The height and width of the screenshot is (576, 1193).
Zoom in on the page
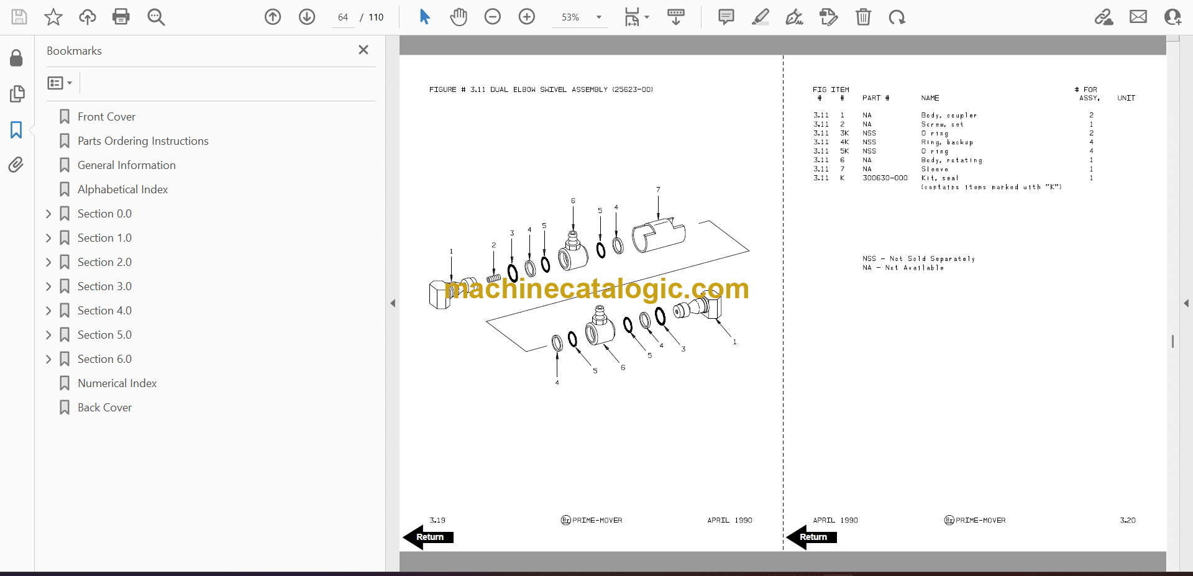[527, 17]
